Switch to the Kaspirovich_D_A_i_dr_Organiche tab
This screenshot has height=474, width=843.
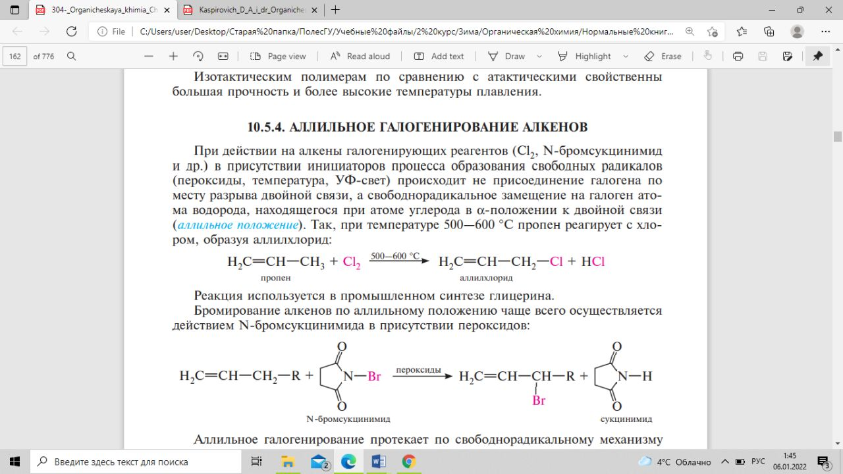click(x=252, y=10)
